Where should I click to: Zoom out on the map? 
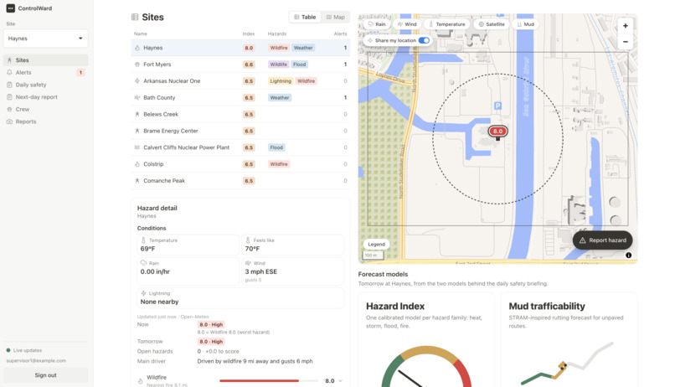click(626, 42)
